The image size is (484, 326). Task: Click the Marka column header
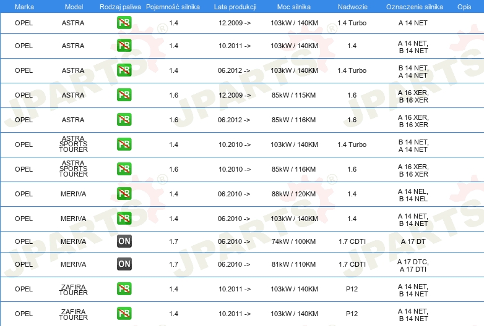[24, 7]
